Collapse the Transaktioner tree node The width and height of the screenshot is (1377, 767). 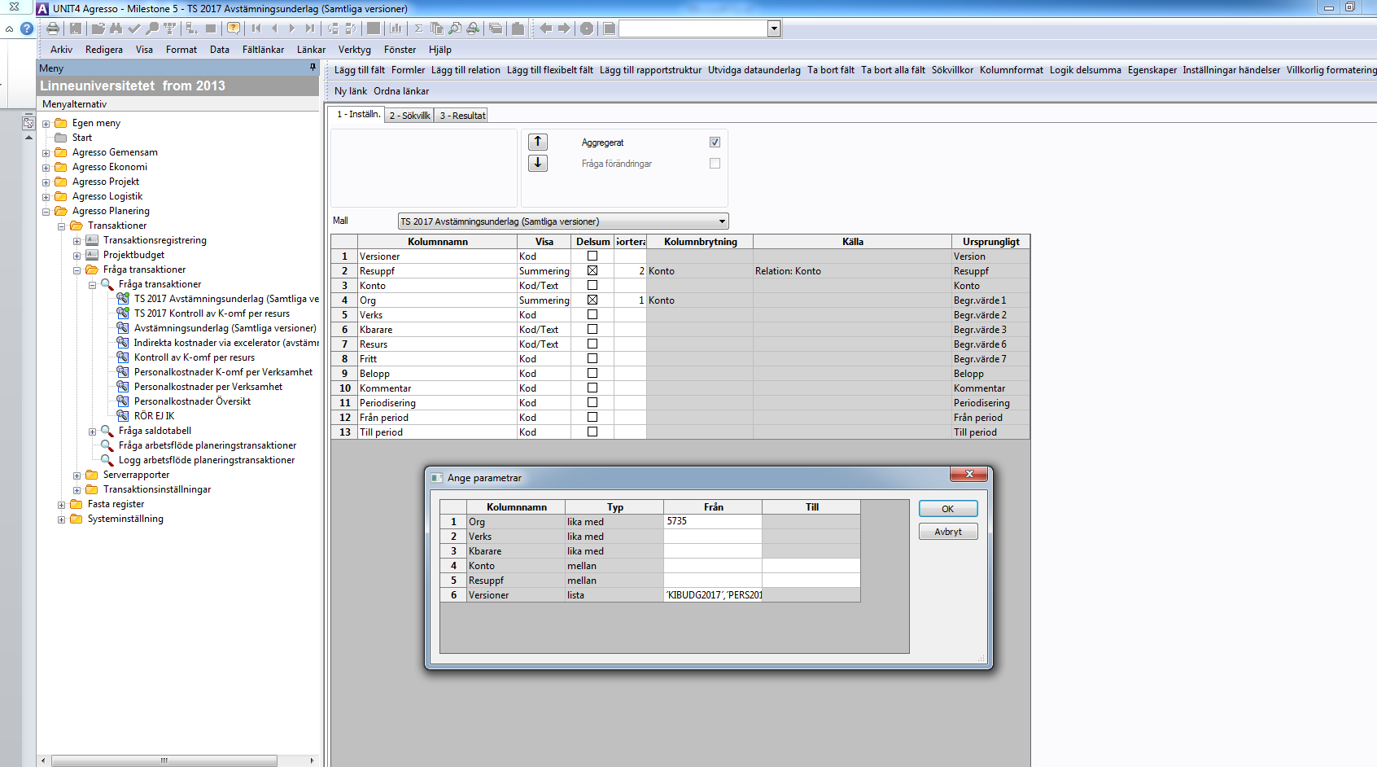[62, 226]
